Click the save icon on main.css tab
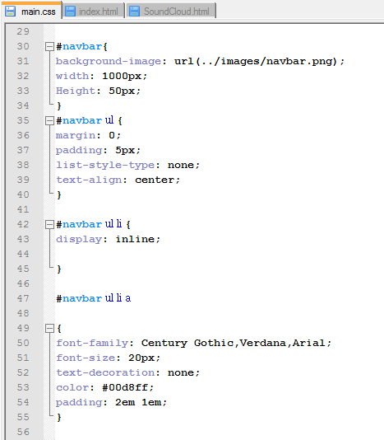Image resolution: width=384 pixels, height=440 pixels. coord(10,12)
